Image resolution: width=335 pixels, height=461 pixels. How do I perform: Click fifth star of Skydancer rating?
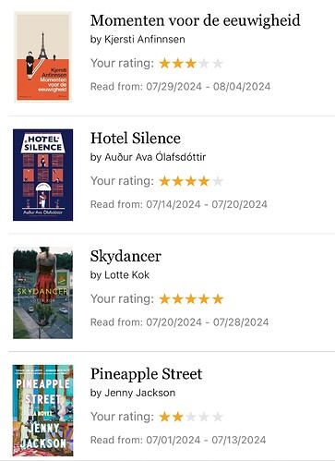click(218, 299)
